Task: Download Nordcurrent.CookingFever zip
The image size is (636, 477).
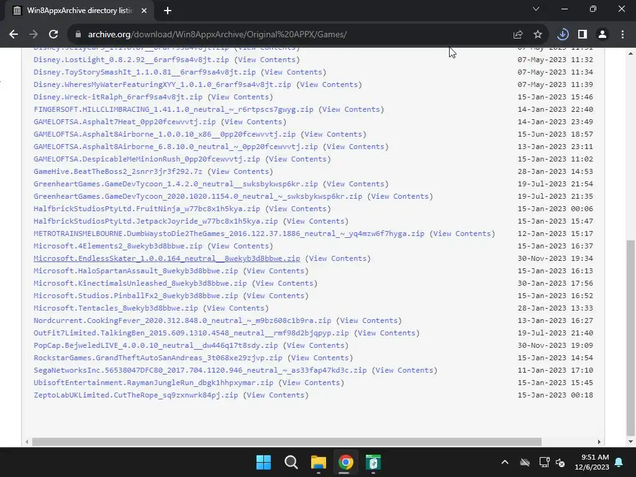Action: pyautogui.click(x=182, y=320)
